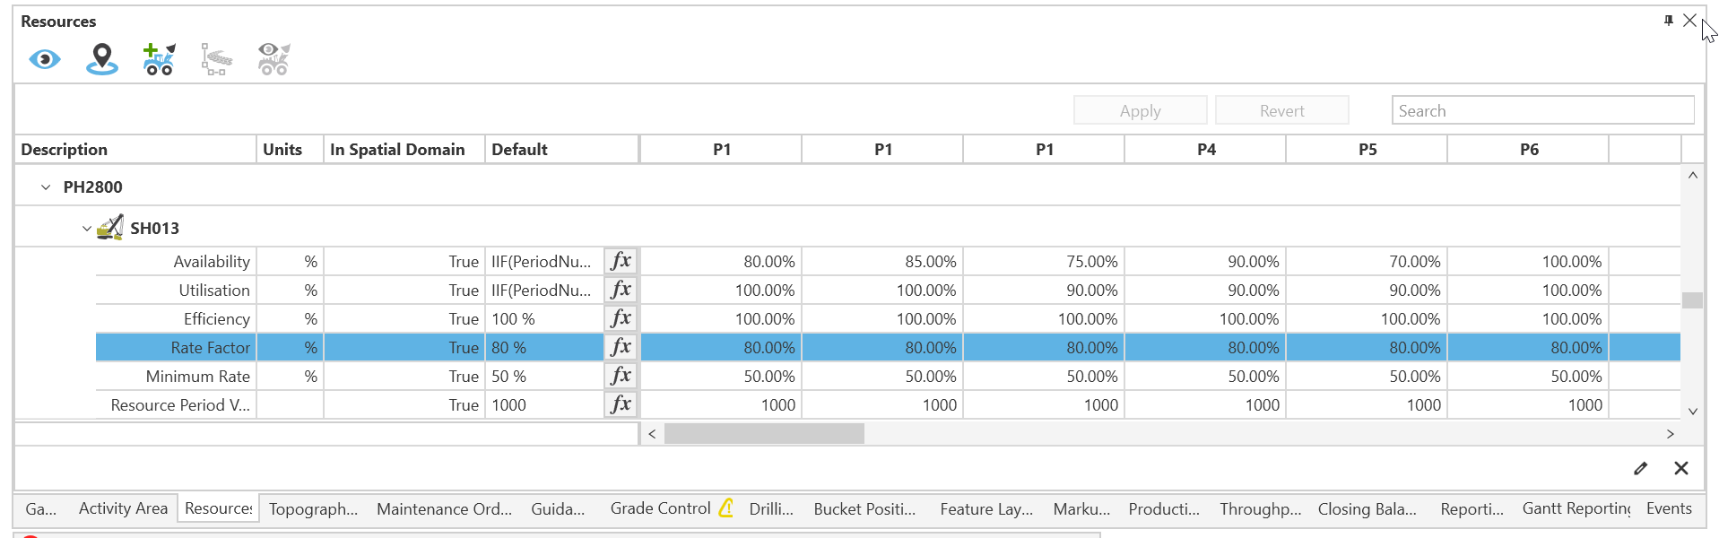Click the add equipment resource icon

[160, 59]
